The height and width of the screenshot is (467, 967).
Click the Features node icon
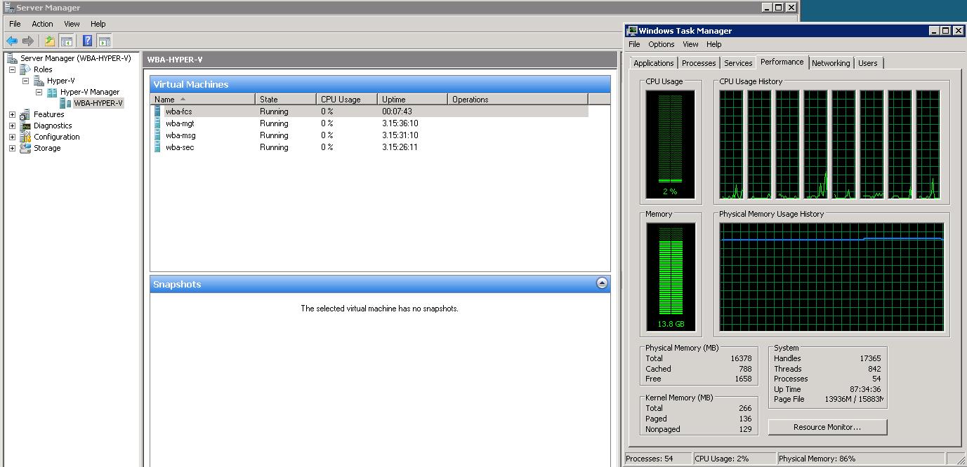click(25, 114)
